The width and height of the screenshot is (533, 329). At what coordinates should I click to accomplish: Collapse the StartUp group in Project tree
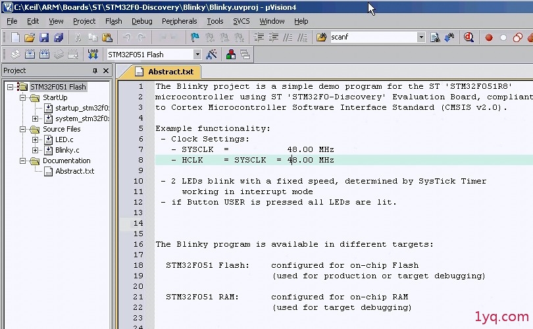[23, 97]
